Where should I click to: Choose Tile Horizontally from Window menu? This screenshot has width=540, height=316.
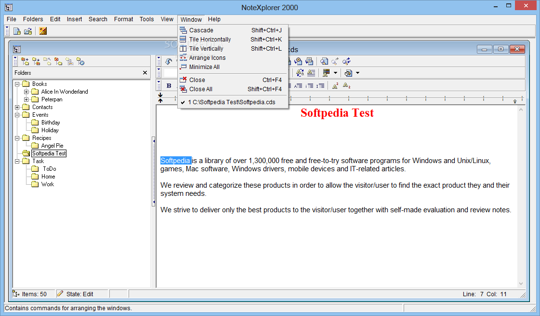click(x=233, y=40)
